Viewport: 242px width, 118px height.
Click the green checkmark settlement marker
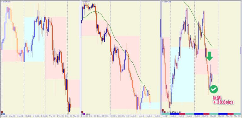coord(214,89)
